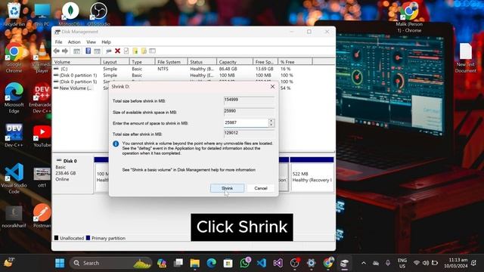Click the second yellow folder toolbar icon
The image size is (484, 272).
144,51
